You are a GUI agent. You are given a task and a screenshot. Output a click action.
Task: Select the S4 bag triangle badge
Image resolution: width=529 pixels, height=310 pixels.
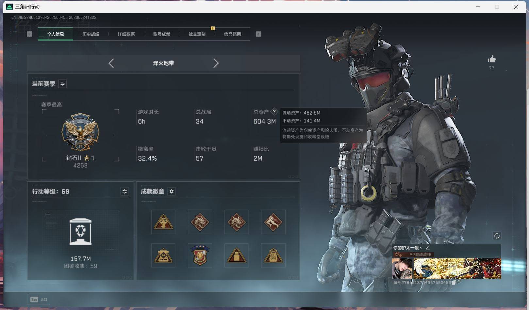163,255
